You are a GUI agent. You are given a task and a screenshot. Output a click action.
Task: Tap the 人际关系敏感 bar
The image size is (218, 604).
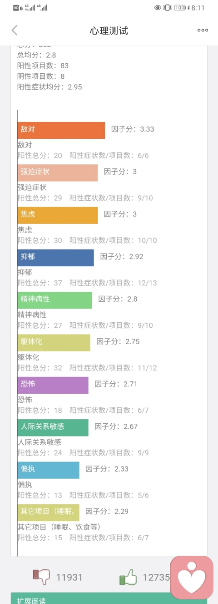[53, 427]
